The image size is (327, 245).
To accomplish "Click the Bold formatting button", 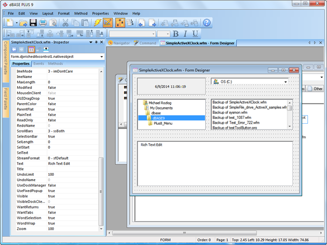I will pyautogui.click(x=176, y=34).
